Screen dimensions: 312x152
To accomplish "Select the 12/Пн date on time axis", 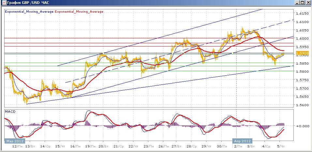I will pos(18,146).
